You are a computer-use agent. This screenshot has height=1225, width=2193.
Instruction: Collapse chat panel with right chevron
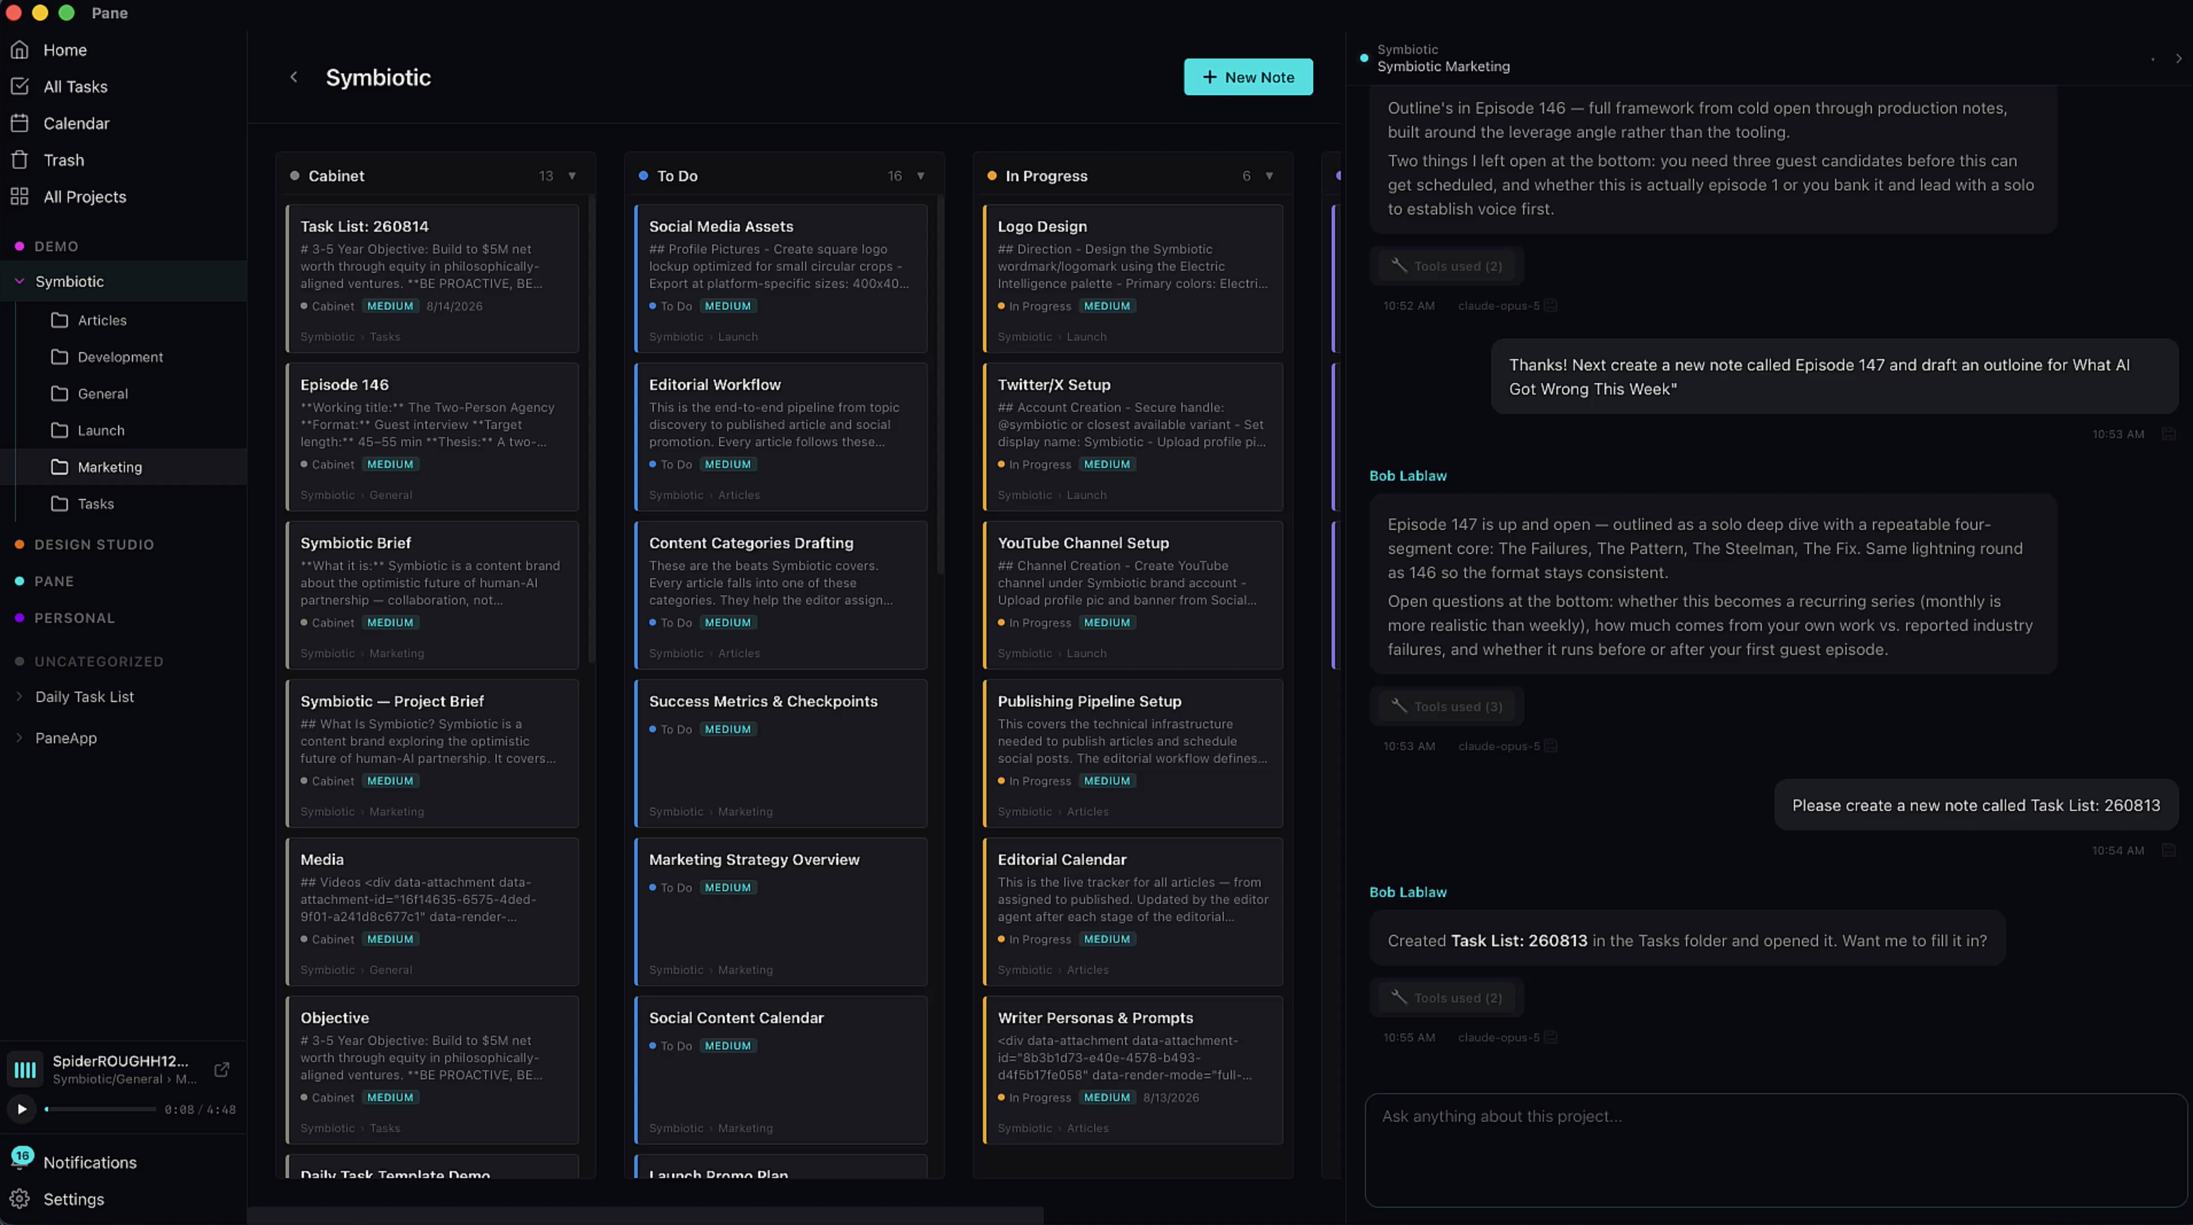click(2178, 58)
